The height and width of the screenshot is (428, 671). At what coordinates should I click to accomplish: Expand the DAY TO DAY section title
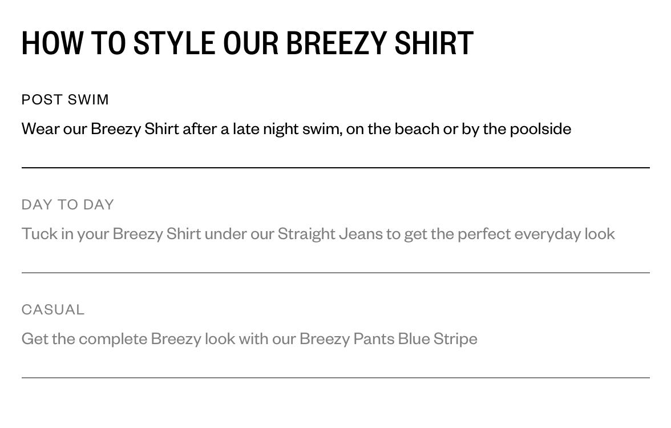click(67, 204)
